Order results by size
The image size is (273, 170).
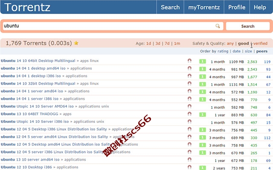click(248, 51)
